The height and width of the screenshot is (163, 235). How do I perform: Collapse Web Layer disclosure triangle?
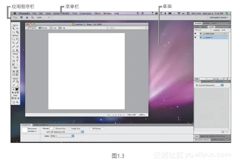pyautogui.click(x=201, y=34)
